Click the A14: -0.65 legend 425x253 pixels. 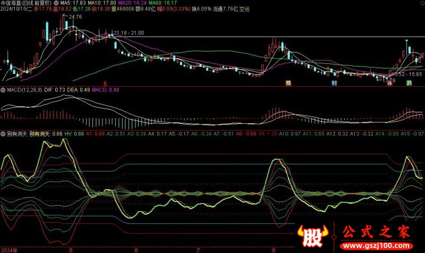387,134
